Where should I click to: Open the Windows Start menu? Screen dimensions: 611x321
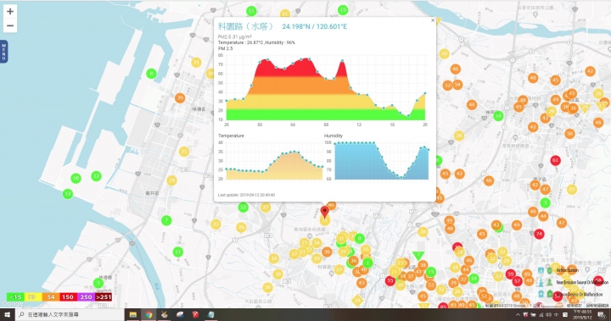(8, 314)
